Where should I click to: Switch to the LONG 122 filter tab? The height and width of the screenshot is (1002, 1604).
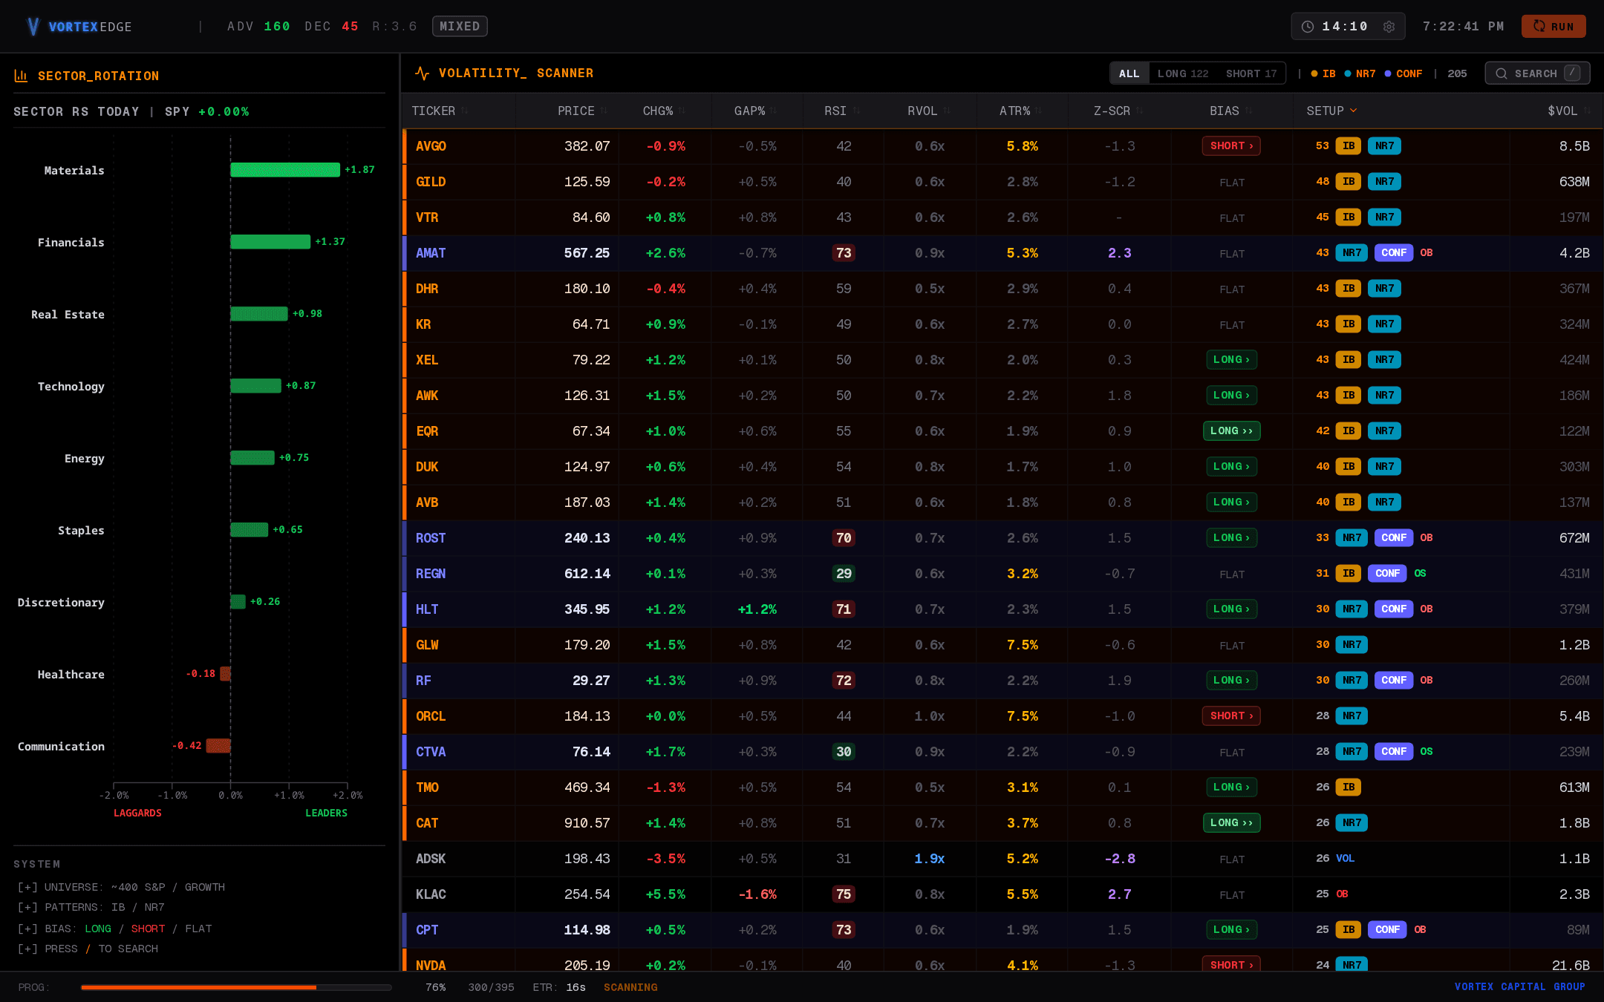(1183, 73)
